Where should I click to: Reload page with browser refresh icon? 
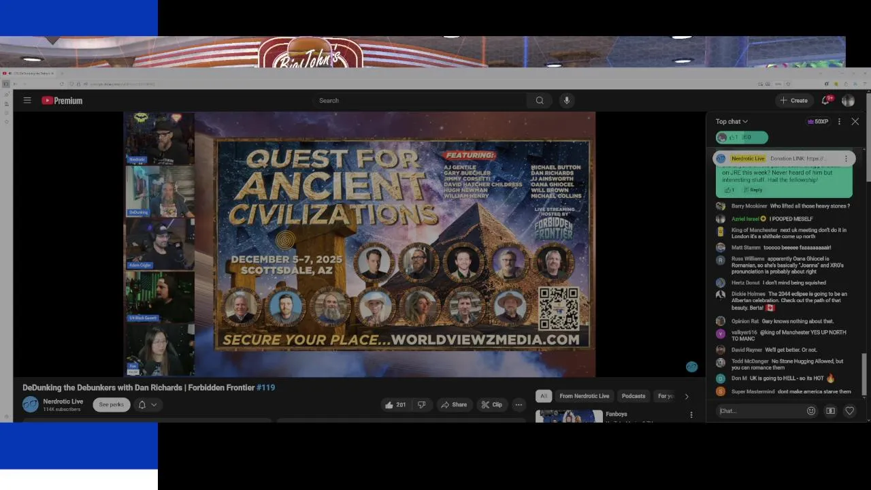(62, 84)
